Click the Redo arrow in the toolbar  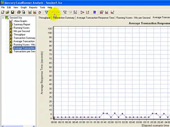pos(58,12)
